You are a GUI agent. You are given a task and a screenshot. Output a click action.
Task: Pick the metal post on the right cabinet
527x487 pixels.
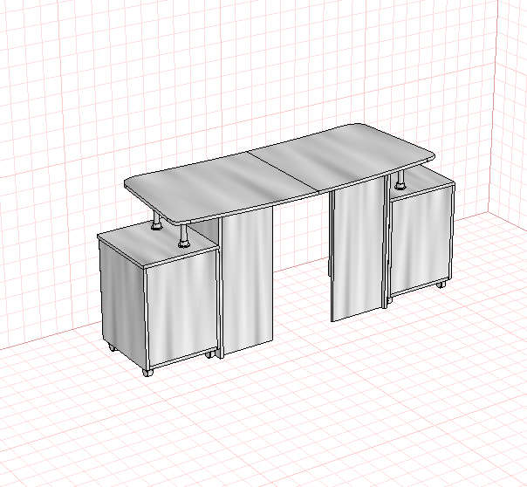[400, 181]
